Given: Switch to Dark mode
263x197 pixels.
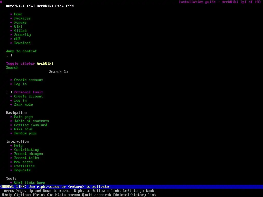Looking at the screenshot, I should [x=23, y=105].
